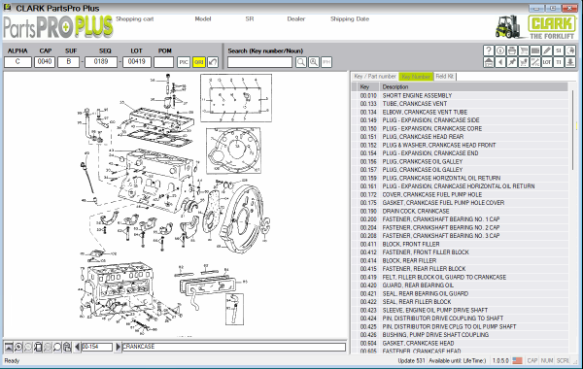Select the Key Number tab

[416, 76]
